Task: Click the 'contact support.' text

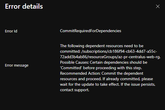Action: coord(75,90)
